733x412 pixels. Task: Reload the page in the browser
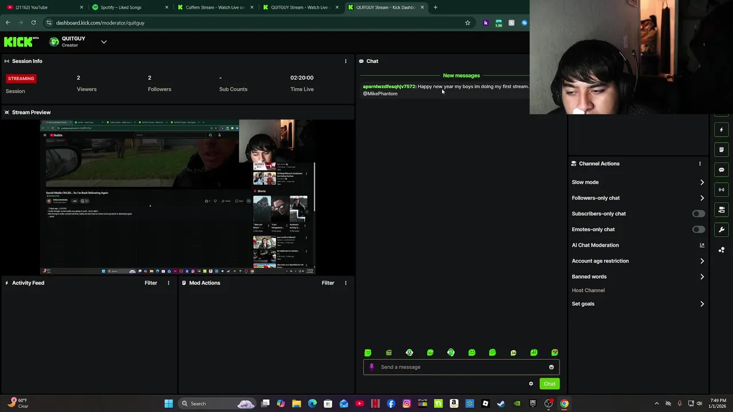pyautogui.click(x=33, y=23)
